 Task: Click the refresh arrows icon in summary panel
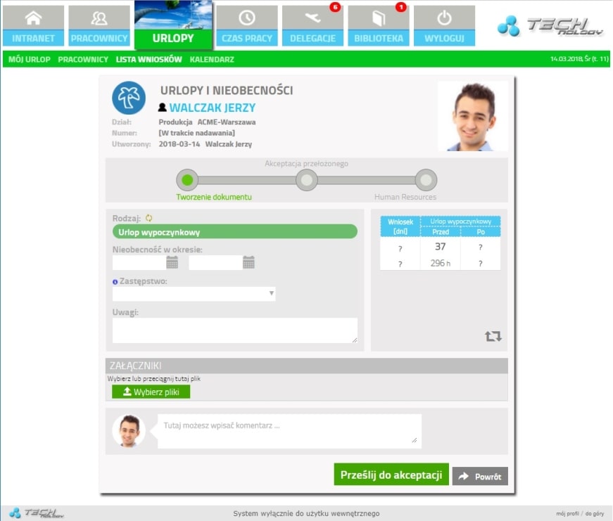pyautogui.click(x=493, y=336)
